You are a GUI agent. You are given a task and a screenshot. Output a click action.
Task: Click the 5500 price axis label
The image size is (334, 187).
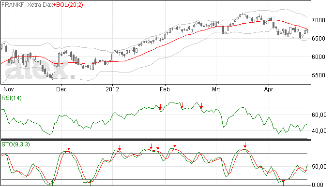(x=319, y=75)
